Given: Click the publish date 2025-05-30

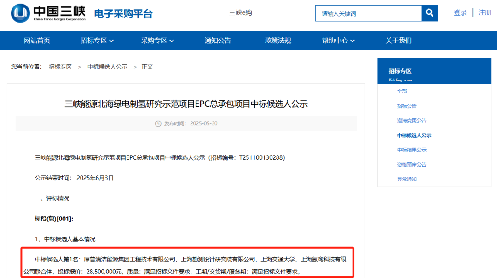Looking at the screenshot, I should tap(204, 124).
